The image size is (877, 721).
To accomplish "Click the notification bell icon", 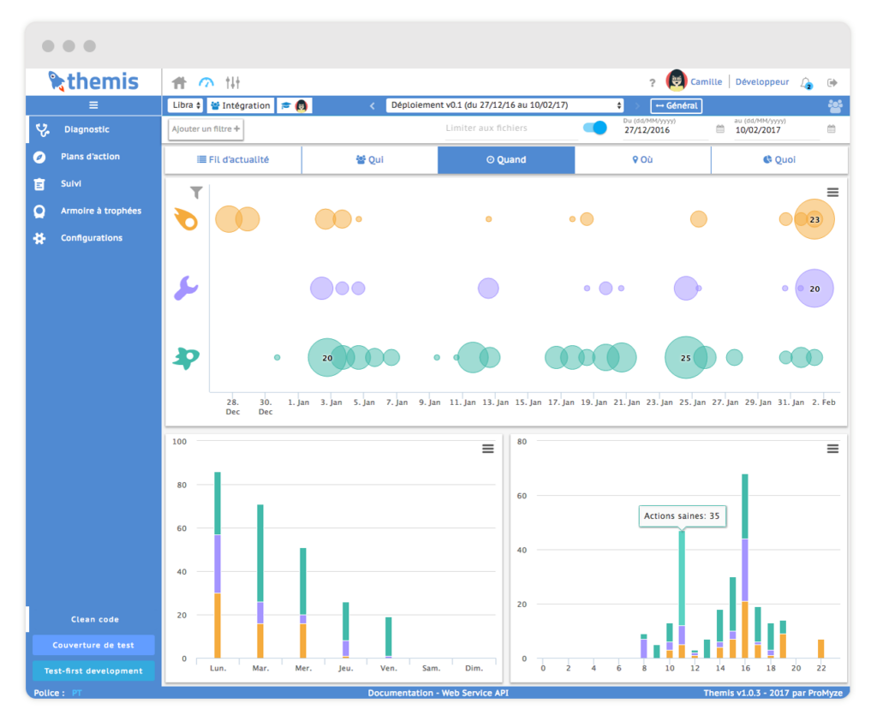I will click(806, 83).
